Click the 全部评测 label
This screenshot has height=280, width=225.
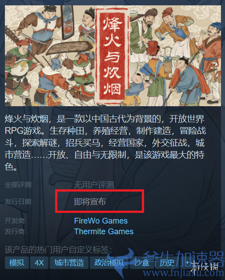(19, 185)
